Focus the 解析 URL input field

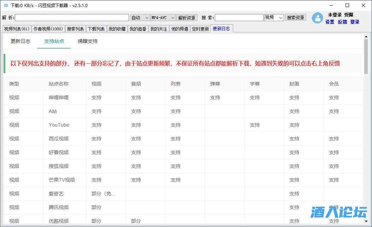click(x=72, y=18)
